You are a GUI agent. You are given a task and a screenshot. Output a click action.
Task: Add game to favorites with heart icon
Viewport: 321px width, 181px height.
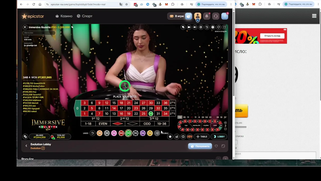click(216, 146)
